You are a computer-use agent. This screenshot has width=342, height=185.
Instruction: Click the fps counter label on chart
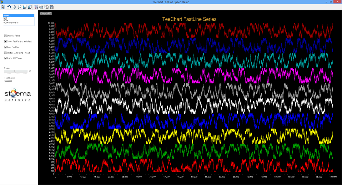[x=46, y=14]
